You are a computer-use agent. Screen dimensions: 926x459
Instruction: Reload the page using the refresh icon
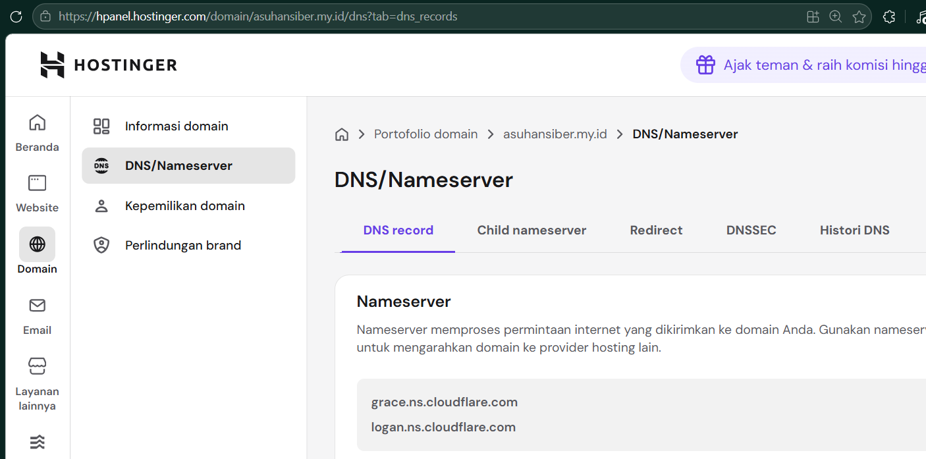(16, 16)
